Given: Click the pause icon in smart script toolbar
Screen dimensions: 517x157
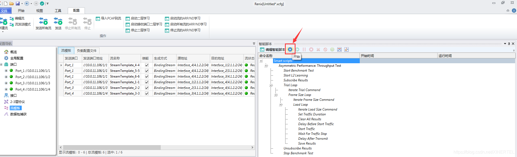Looking at the screenshot, I should [x=304, y=49].
